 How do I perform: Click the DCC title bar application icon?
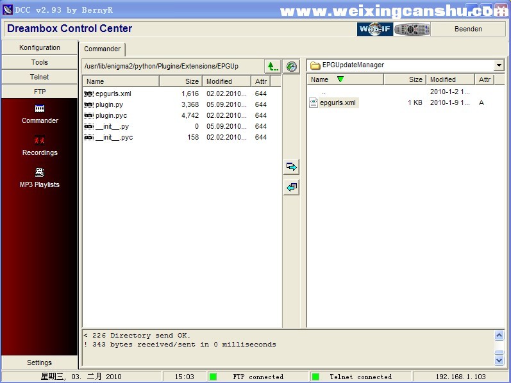(8, 10)
